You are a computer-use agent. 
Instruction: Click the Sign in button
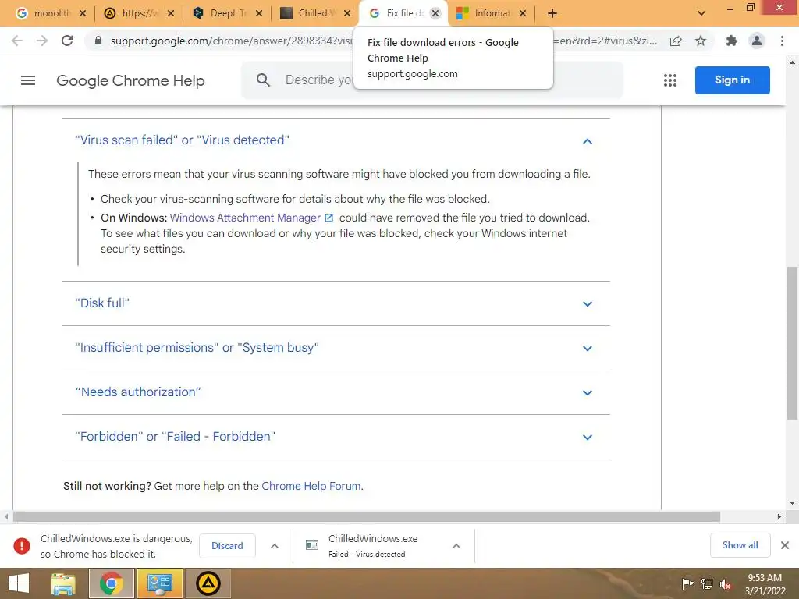[732, 80]
